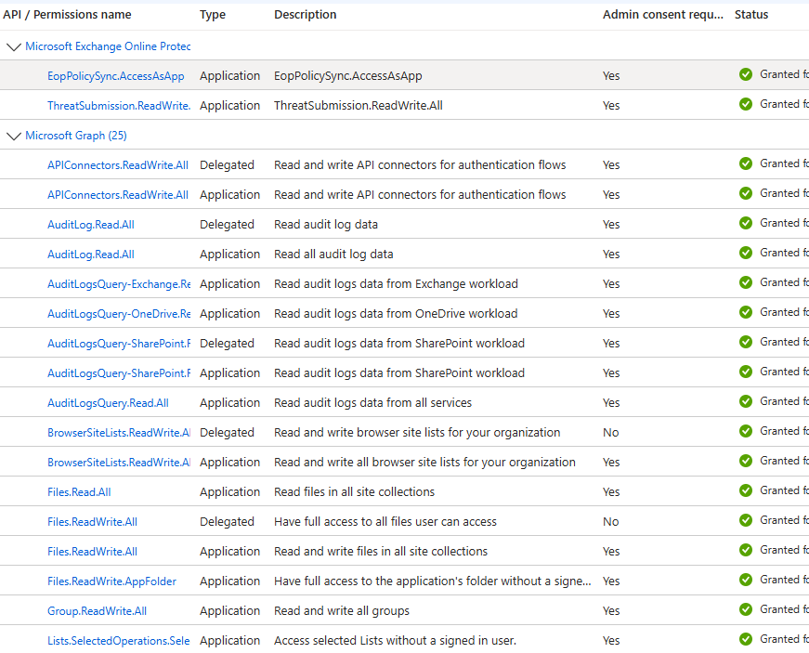
Task: Click the green icon beside AuditLogsQuery.Read.All
Action: 746,400
